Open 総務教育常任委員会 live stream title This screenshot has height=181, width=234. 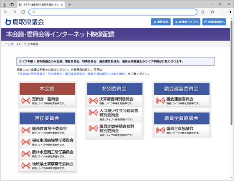point(50,129)
